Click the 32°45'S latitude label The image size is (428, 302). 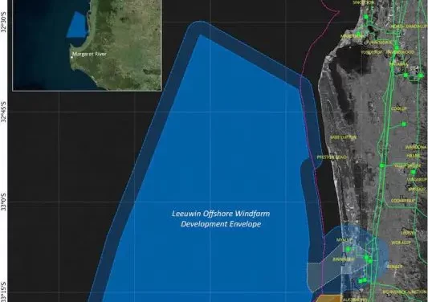(3, 112)
